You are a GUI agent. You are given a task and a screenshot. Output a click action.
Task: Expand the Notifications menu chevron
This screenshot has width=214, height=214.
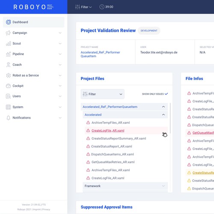pyautogui.click(x=60, y=118)
